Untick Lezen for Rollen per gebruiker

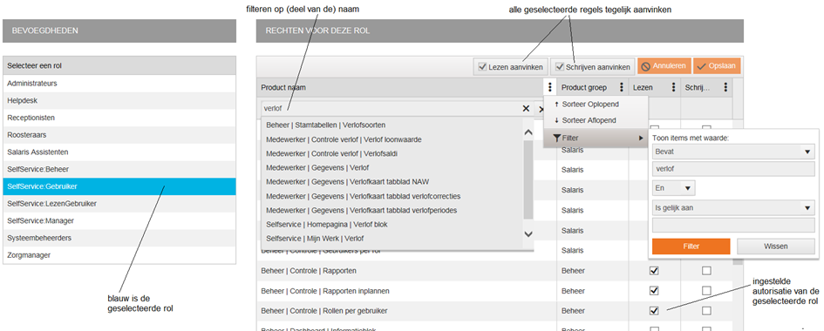point(654,311)
